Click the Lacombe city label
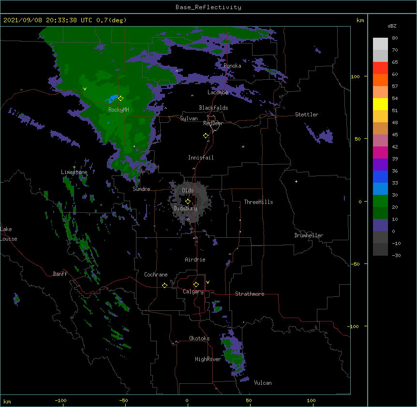417x407 pixels. point(218,92)
